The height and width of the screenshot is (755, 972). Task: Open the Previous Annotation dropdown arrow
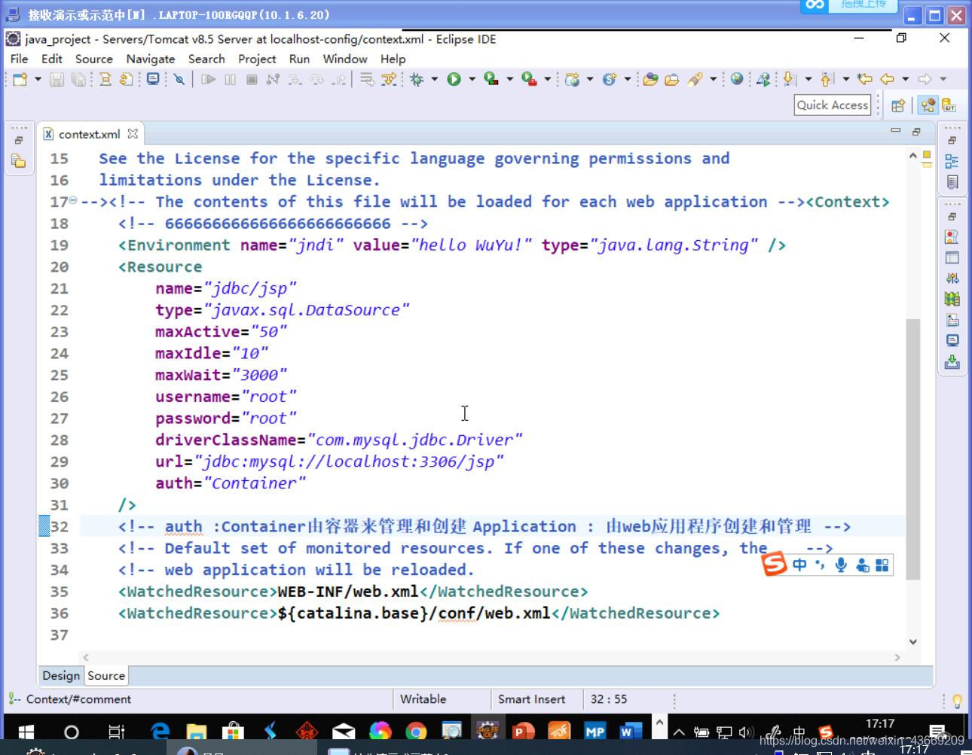[845, 79]
